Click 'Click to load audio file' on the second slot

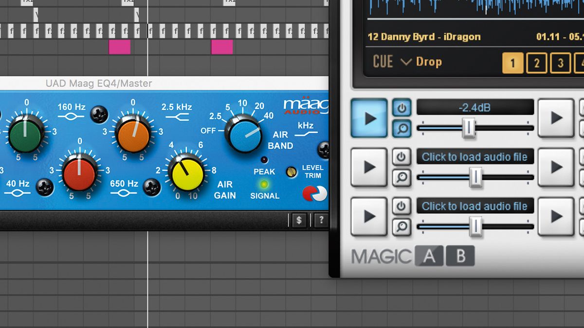point(474,156)
